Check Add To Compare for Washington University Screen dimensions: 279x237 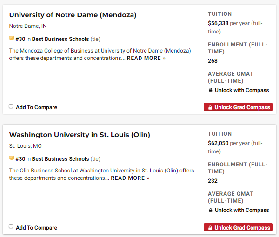pos(11,227)
